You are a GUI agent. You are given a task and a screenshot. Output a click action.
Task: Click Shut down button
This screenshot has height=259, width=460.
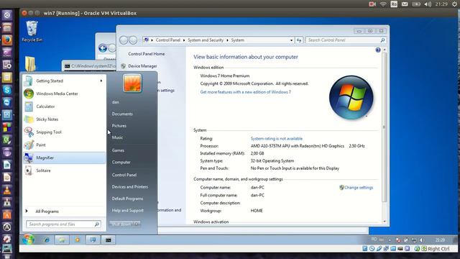tap(121, 224)
